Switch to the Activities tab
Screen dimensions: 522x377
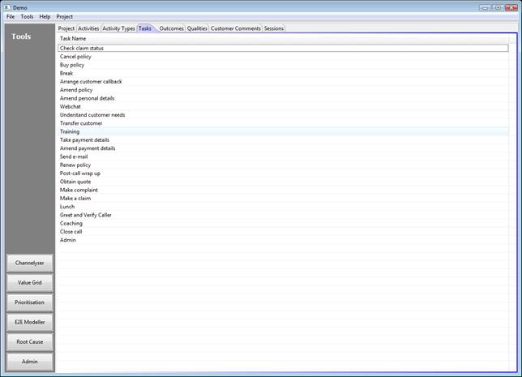pos(89,28)
